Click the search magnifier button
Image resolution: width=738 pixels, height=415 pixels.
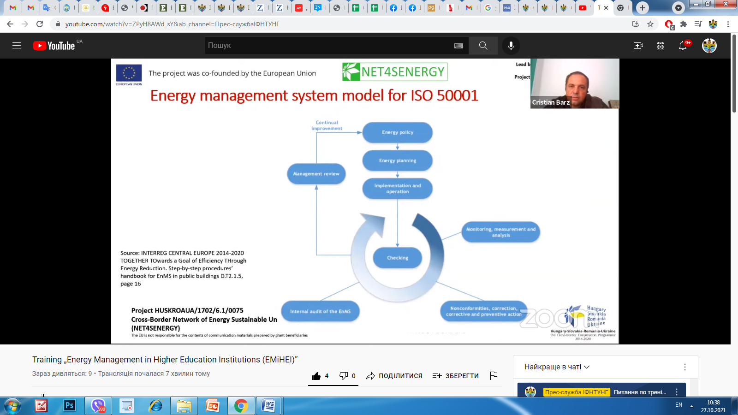(483, 46)
